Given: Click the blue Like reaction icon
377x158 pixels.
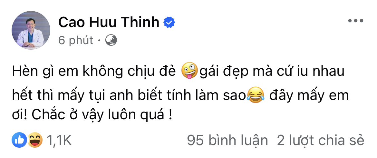Looking at the screenshot, I should [18, 140].
